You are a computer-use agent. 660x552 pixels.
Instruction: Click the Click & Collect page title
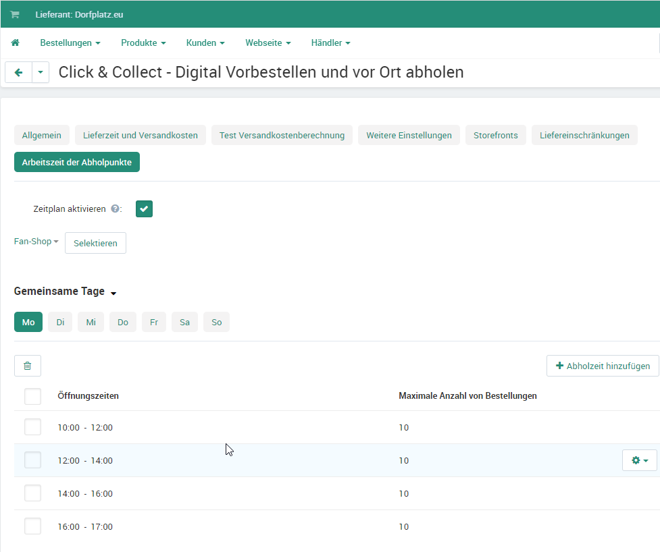pyautogui.click(x=261, y=72)
